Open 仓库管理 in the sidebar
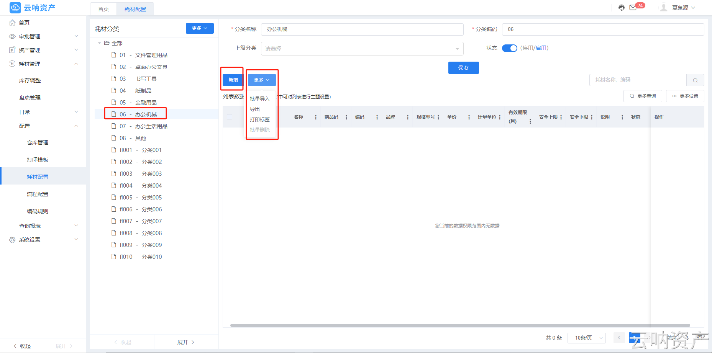The width and height of the screenshot is (712, 353). pyautogui.click(x=38, y=142)
